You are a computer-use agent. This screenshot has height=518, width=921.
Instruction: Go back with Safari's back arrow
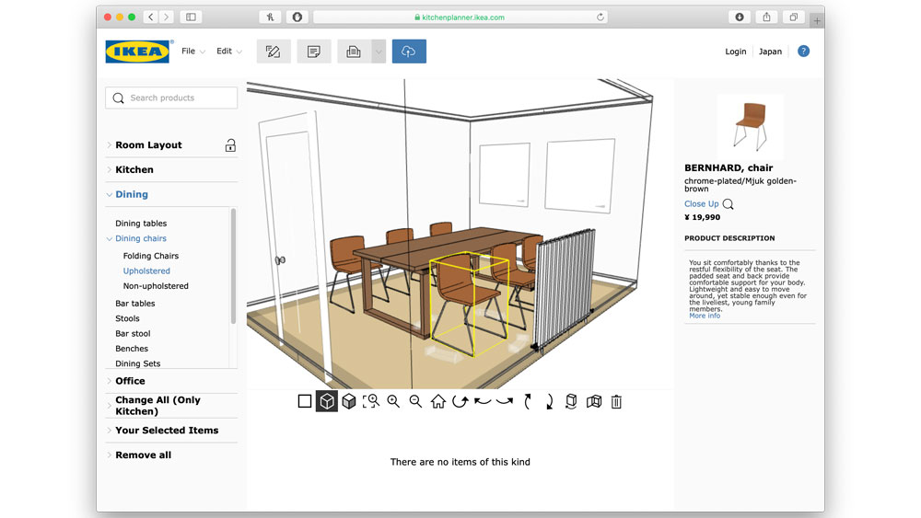point(151,17)
